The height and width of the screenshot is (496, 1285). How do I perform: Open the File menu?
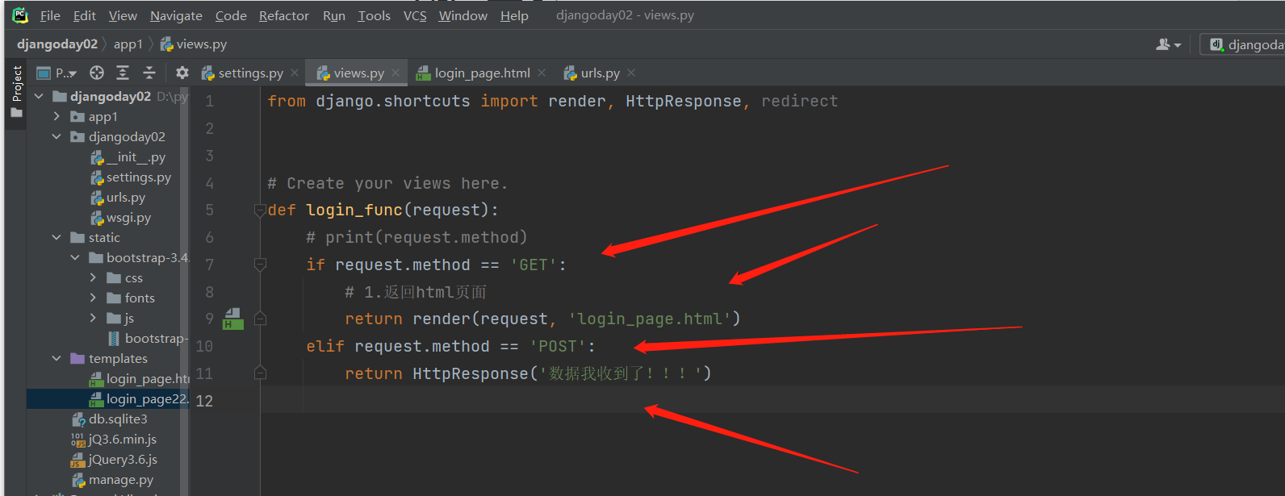(50, 15)
